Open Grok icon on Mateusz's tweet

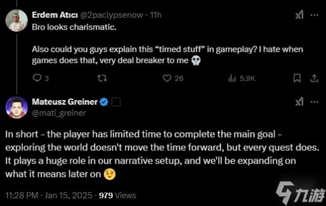click(x=299, y=102)
